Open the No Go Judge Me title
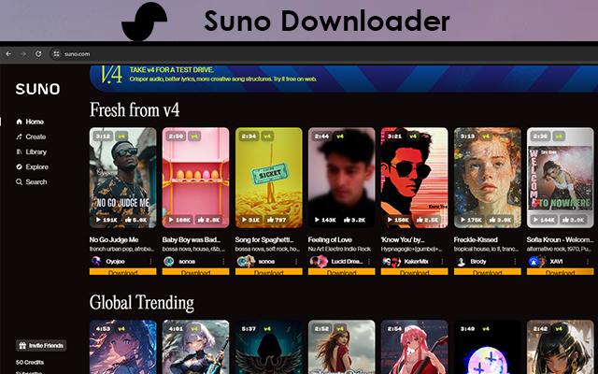The width and height of the screenshot is (598, 374). tap(114, 239)
